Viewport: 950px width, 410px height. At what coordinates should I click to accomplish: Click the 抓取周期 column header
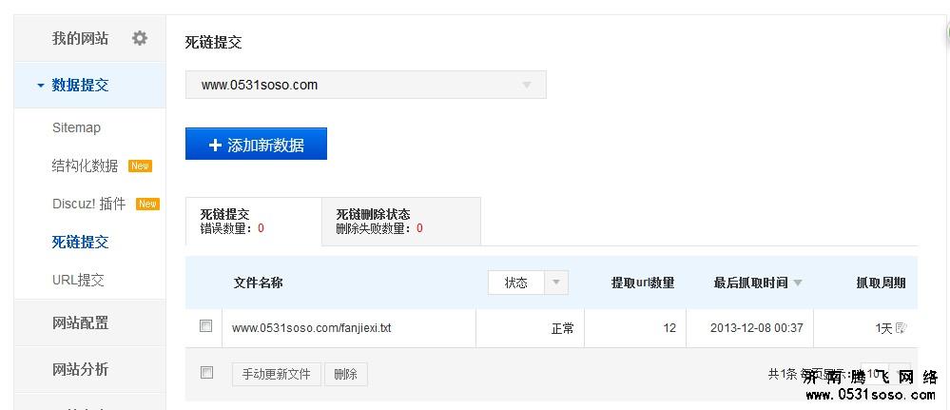(881, 283)
